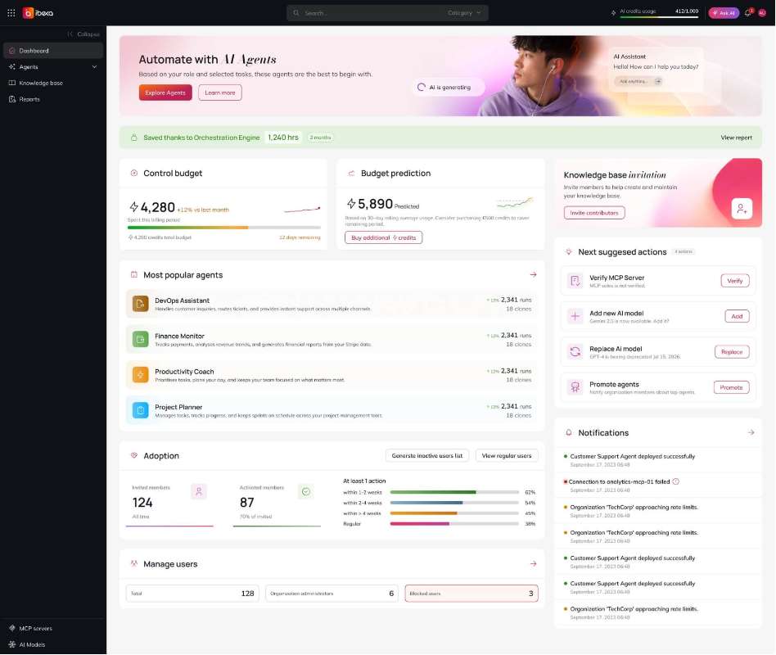776x655 pixels.
Task: Open Knowledge base in sidebar
Action: click(53, 83)
